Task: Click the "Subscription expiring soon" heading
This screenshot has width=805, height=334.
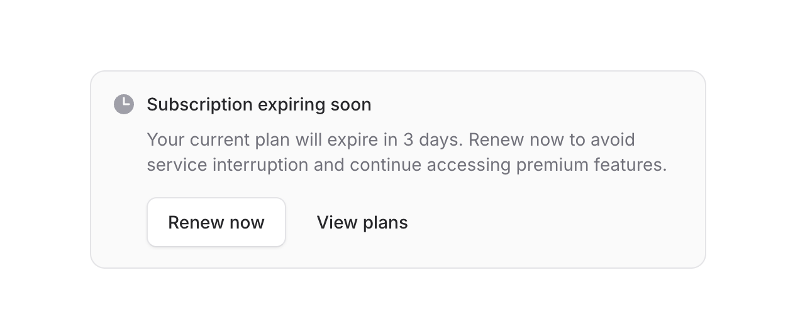Action: [x=258, y=104]
